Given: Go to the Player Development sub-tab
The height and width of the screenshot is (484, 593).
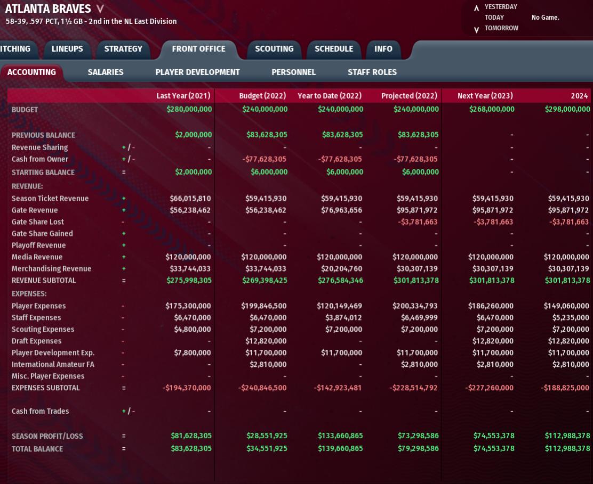Looking at the screenshot, I should 197,72.
